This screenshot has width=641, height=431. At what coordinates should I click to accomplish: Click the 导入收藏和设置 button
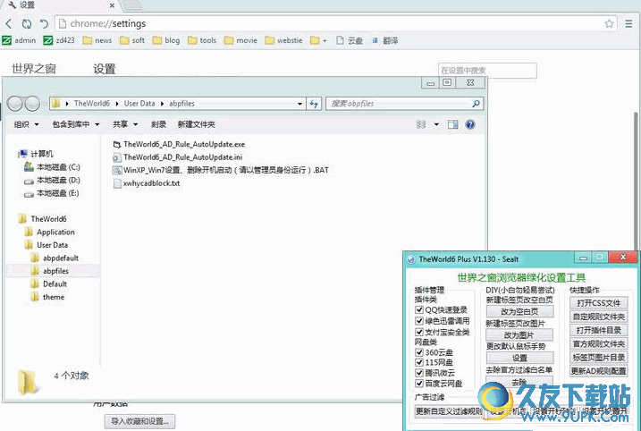click(139, 421)
